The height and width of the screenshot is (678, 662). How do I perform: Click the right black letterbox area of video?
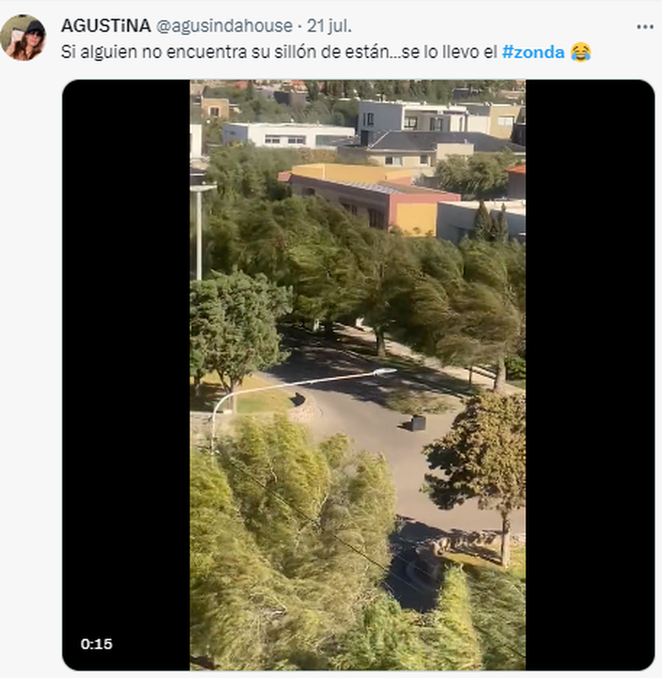(x=590, y=375)
